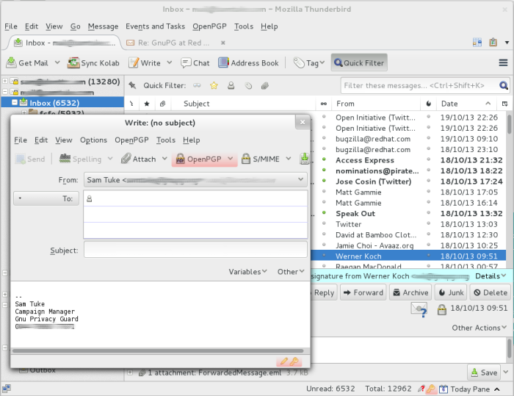
Task: Sort by junk status column icon
Action: pos(428,104)
